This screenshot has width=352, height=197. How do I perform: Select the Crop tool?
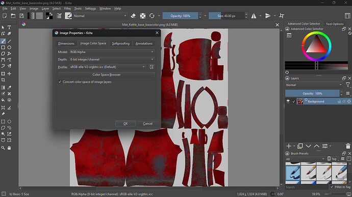(3, 80)
